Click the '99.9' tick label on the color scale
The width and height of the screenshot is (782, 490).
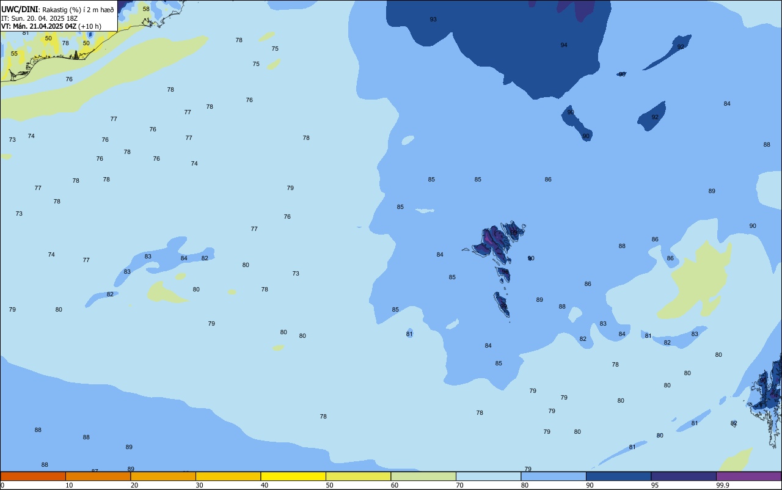tap(723, 485)
